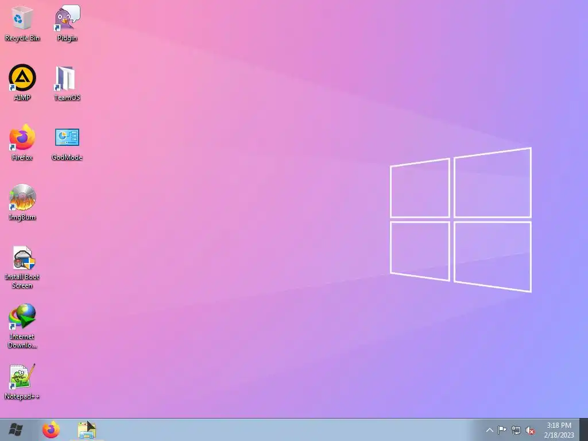Open the Start menu button
The height and width of the screenshot is (441, 588).
16,430
